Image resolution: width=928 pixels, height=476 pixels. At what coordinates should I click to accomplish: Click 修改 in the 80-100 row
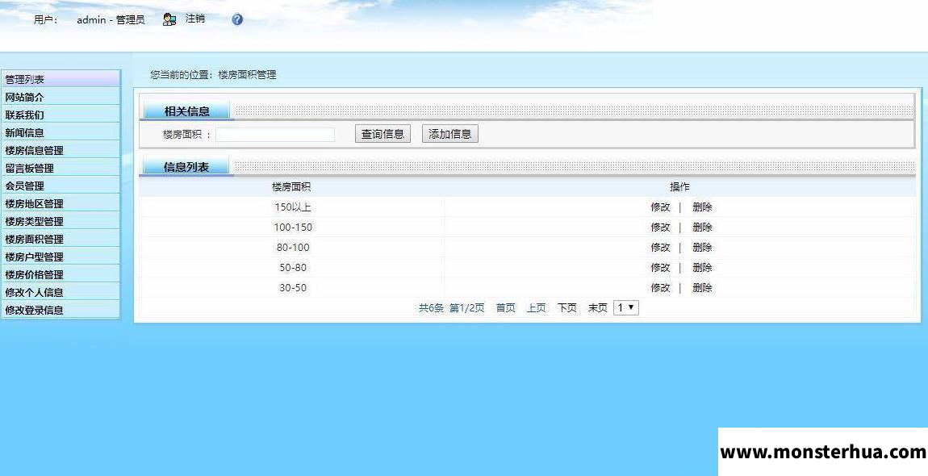pyautogui.click(x=660, y=248)
